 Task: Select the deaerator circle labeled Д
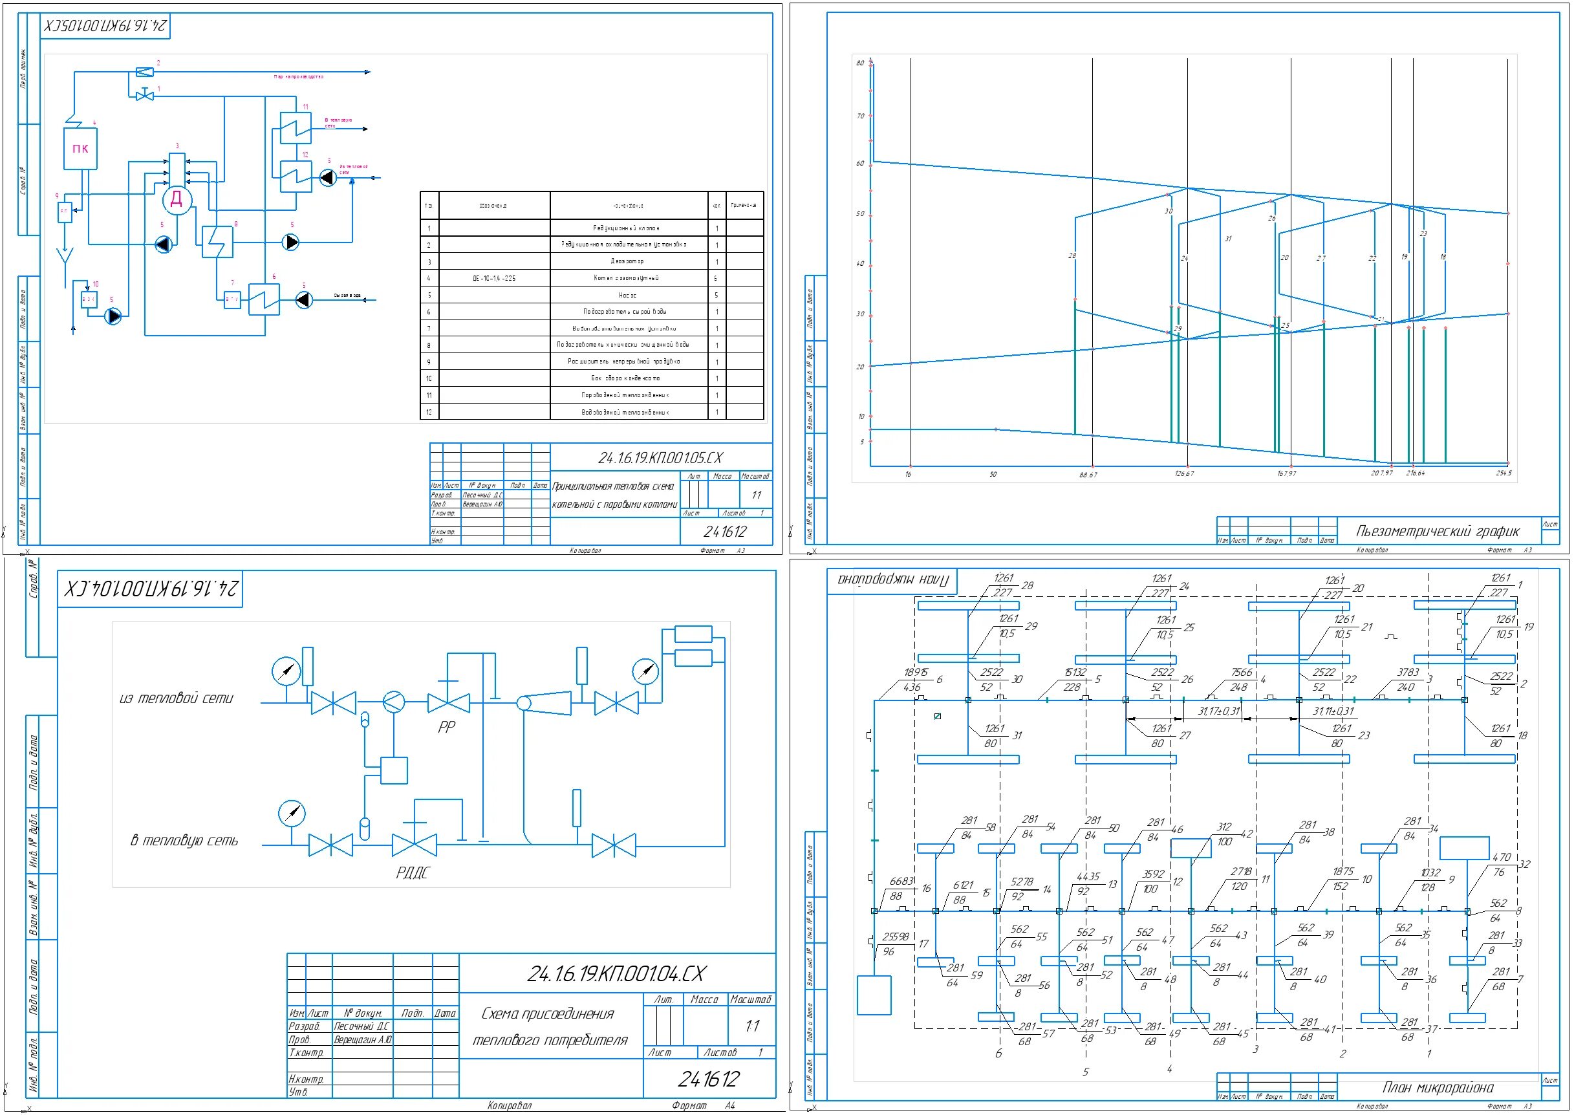click(x=177, y=200)
